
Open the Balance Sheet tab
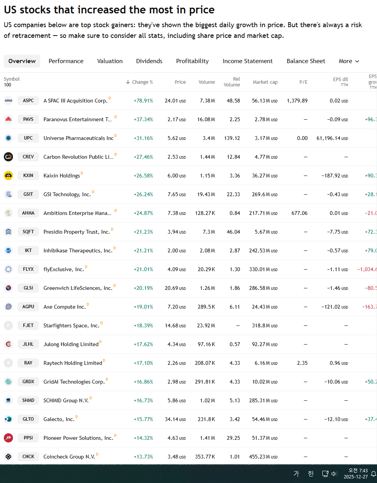[306, 61]
